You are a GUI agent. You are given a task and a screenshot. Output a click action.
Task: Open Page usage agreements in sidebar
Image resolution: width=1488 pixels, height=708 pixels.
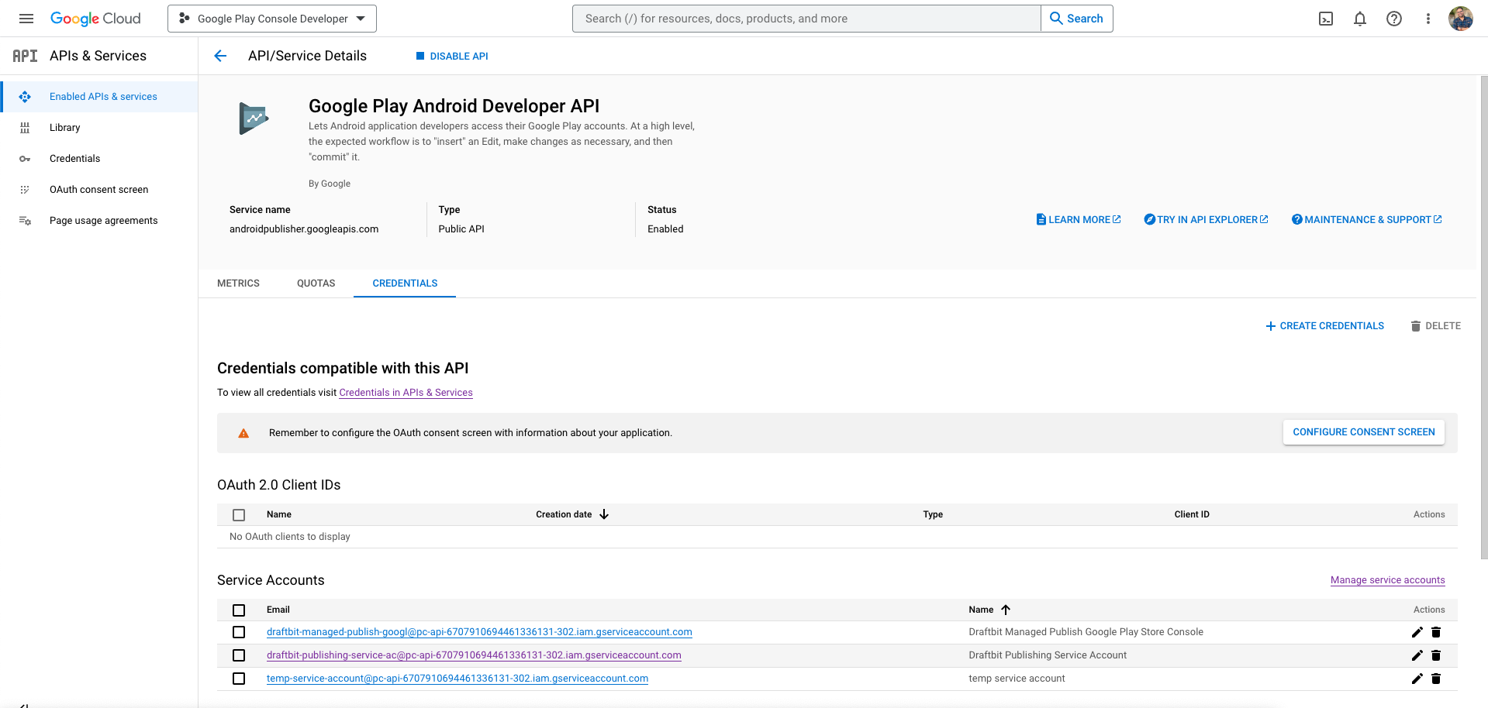[99, 221]
